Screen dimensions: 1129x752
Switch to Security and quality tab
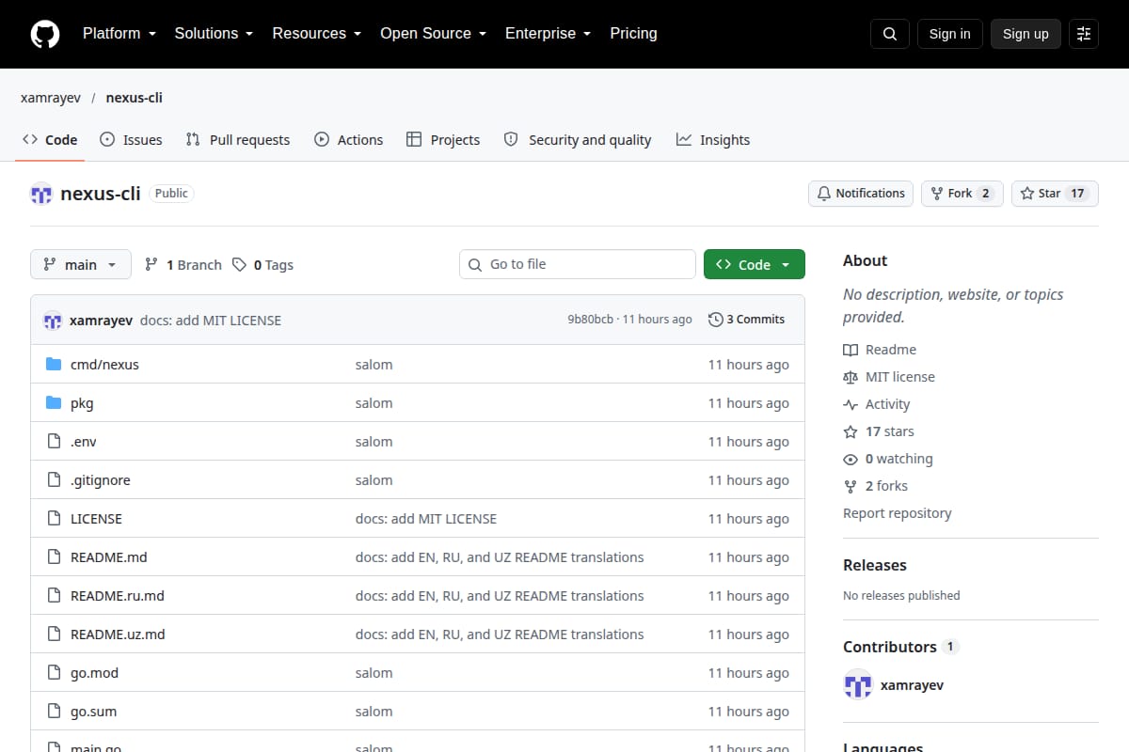578,140
